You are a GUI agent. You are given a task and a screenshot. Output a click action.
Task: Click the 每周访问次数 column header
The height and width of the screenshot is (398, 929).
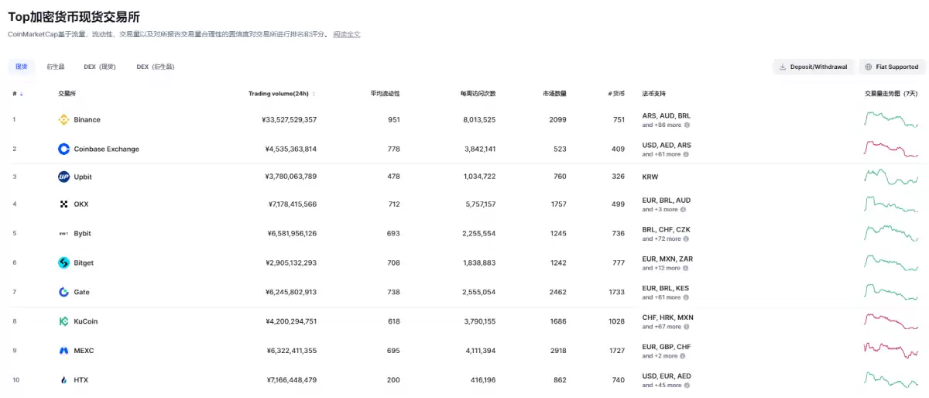478,94
